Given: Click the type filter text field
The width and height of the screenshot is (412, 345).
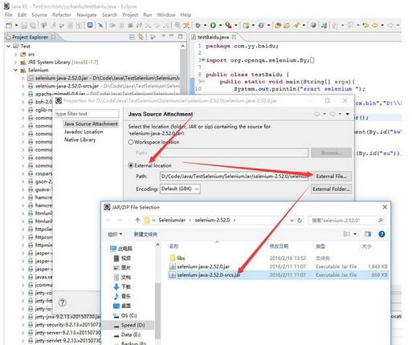Looking at the screenshot, I should 87,114.
